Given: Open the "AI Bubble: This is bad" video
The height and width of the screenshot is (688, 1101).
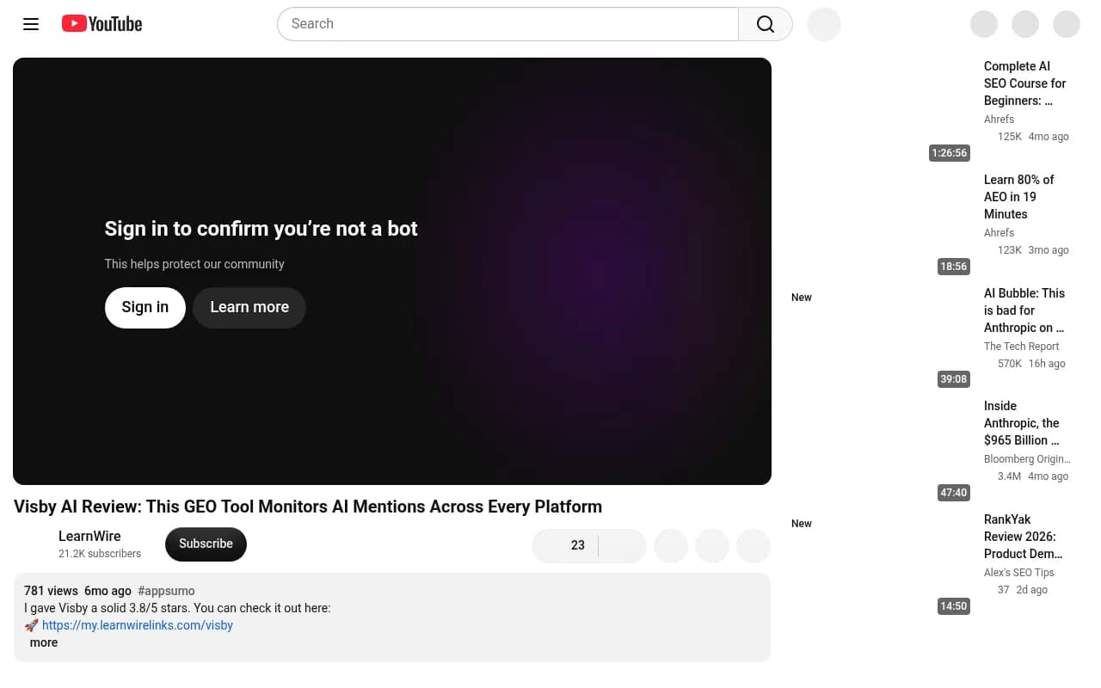Looking at the screenshot, I should pyautogui.click(x=1024, y=310).
